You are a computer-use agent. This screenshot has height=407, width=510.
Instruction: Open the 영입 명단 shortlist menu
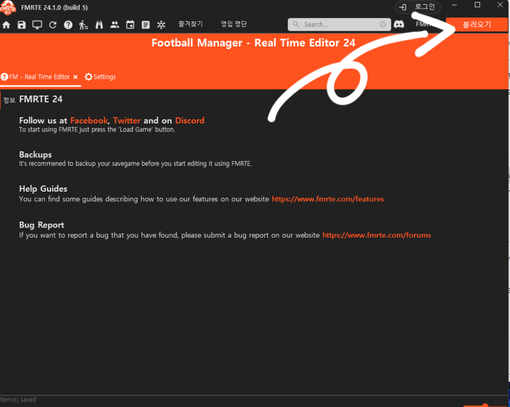point(234,24)
